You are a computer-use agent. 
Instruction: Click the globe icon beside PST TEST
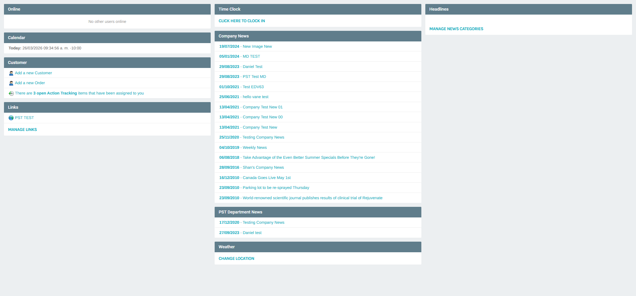click(11, 118)
